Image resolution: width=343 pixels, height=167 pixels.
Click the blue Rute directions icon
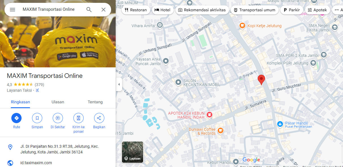coord(16,118)
